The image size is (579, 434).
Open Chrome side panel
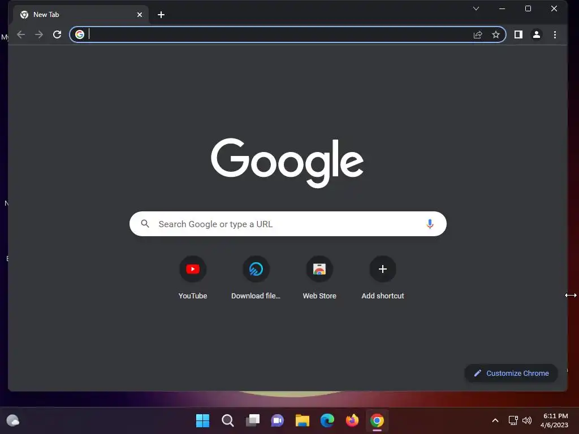click(518, 34)
